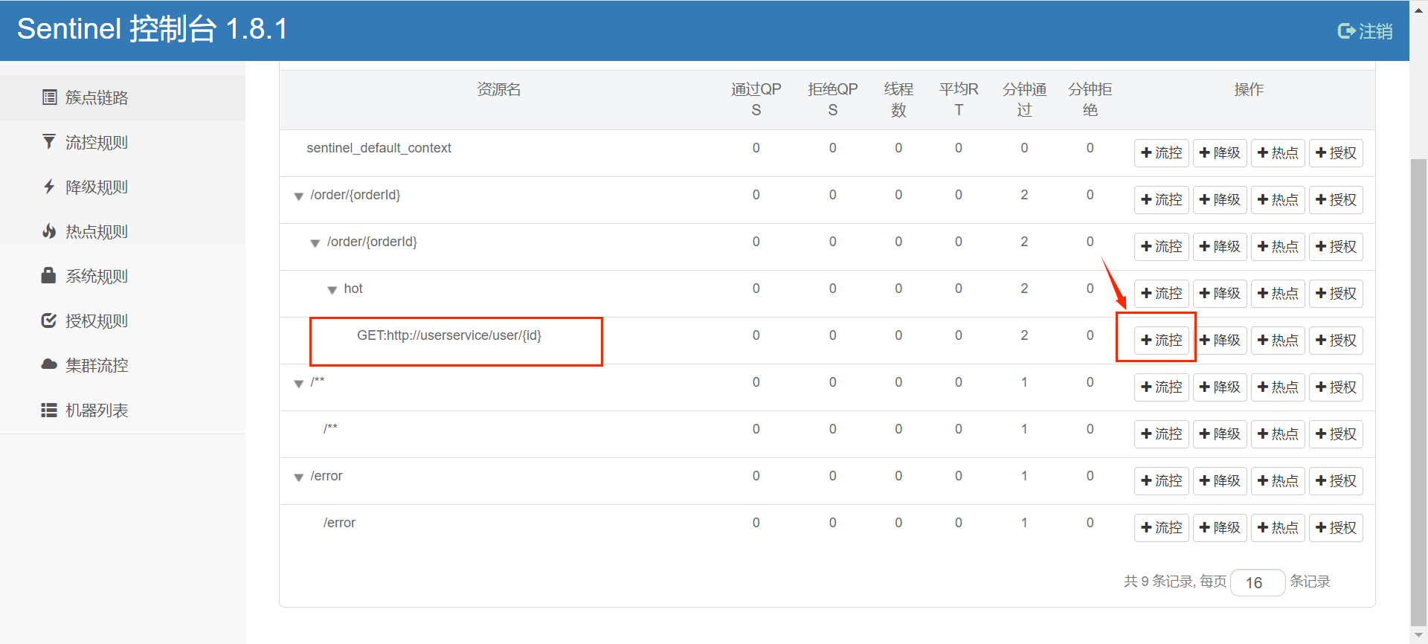This screenshot has height=644, width=1428.
Task: Click the 分钟拒绝 column header
Action: coord(1090,100)
